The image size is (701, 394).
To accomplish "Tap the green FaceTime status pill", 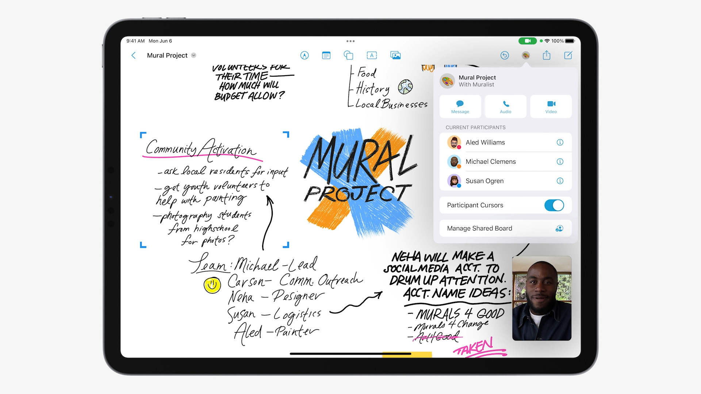I will pos(527,41).
